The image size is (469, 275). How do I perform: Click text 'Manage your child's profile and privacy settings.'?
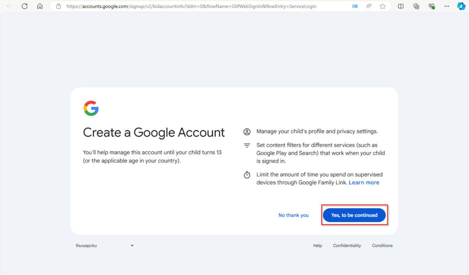317,131
